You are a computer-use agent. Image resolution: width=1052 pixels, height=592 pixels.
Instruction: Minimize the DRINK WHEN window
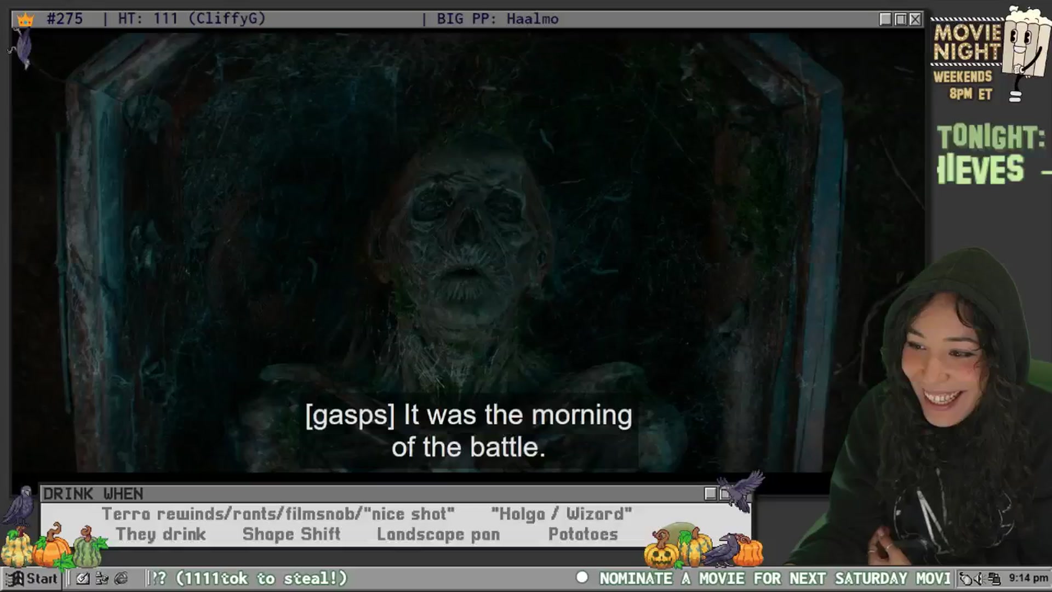point(710,494)
